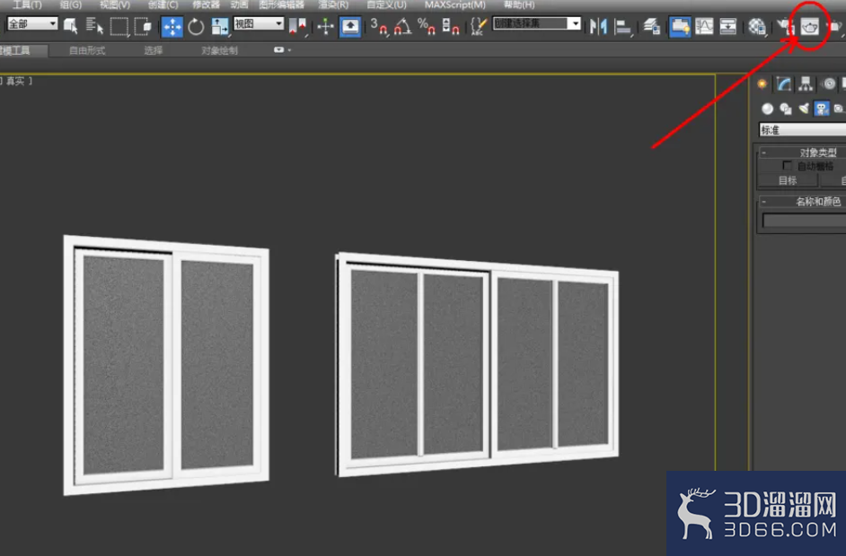The image size is (846, 556).
Task: Select the Geometry category sphere icon
Action: (767, 109)
